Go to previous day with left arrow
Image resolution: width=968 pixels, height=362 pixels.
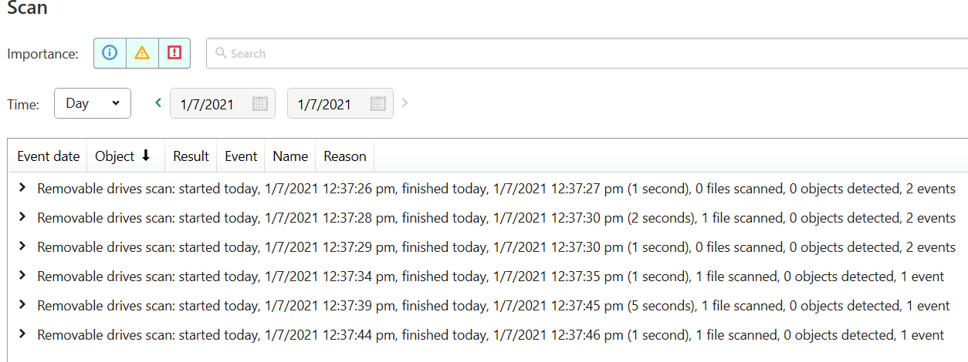(x=159, y=102)
